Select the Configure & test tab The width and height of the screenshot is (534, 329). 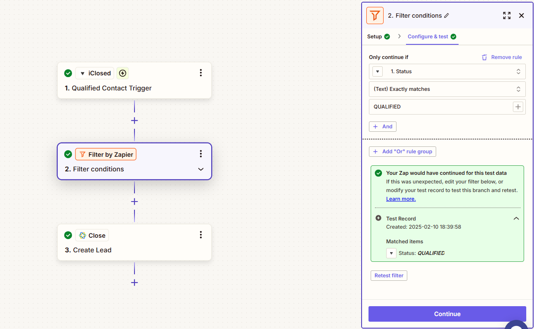coord(428,37)
